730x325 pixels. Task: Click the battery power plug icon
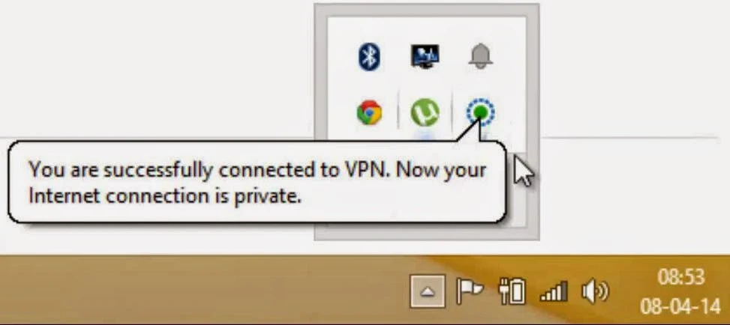click(x=511, y=292)
